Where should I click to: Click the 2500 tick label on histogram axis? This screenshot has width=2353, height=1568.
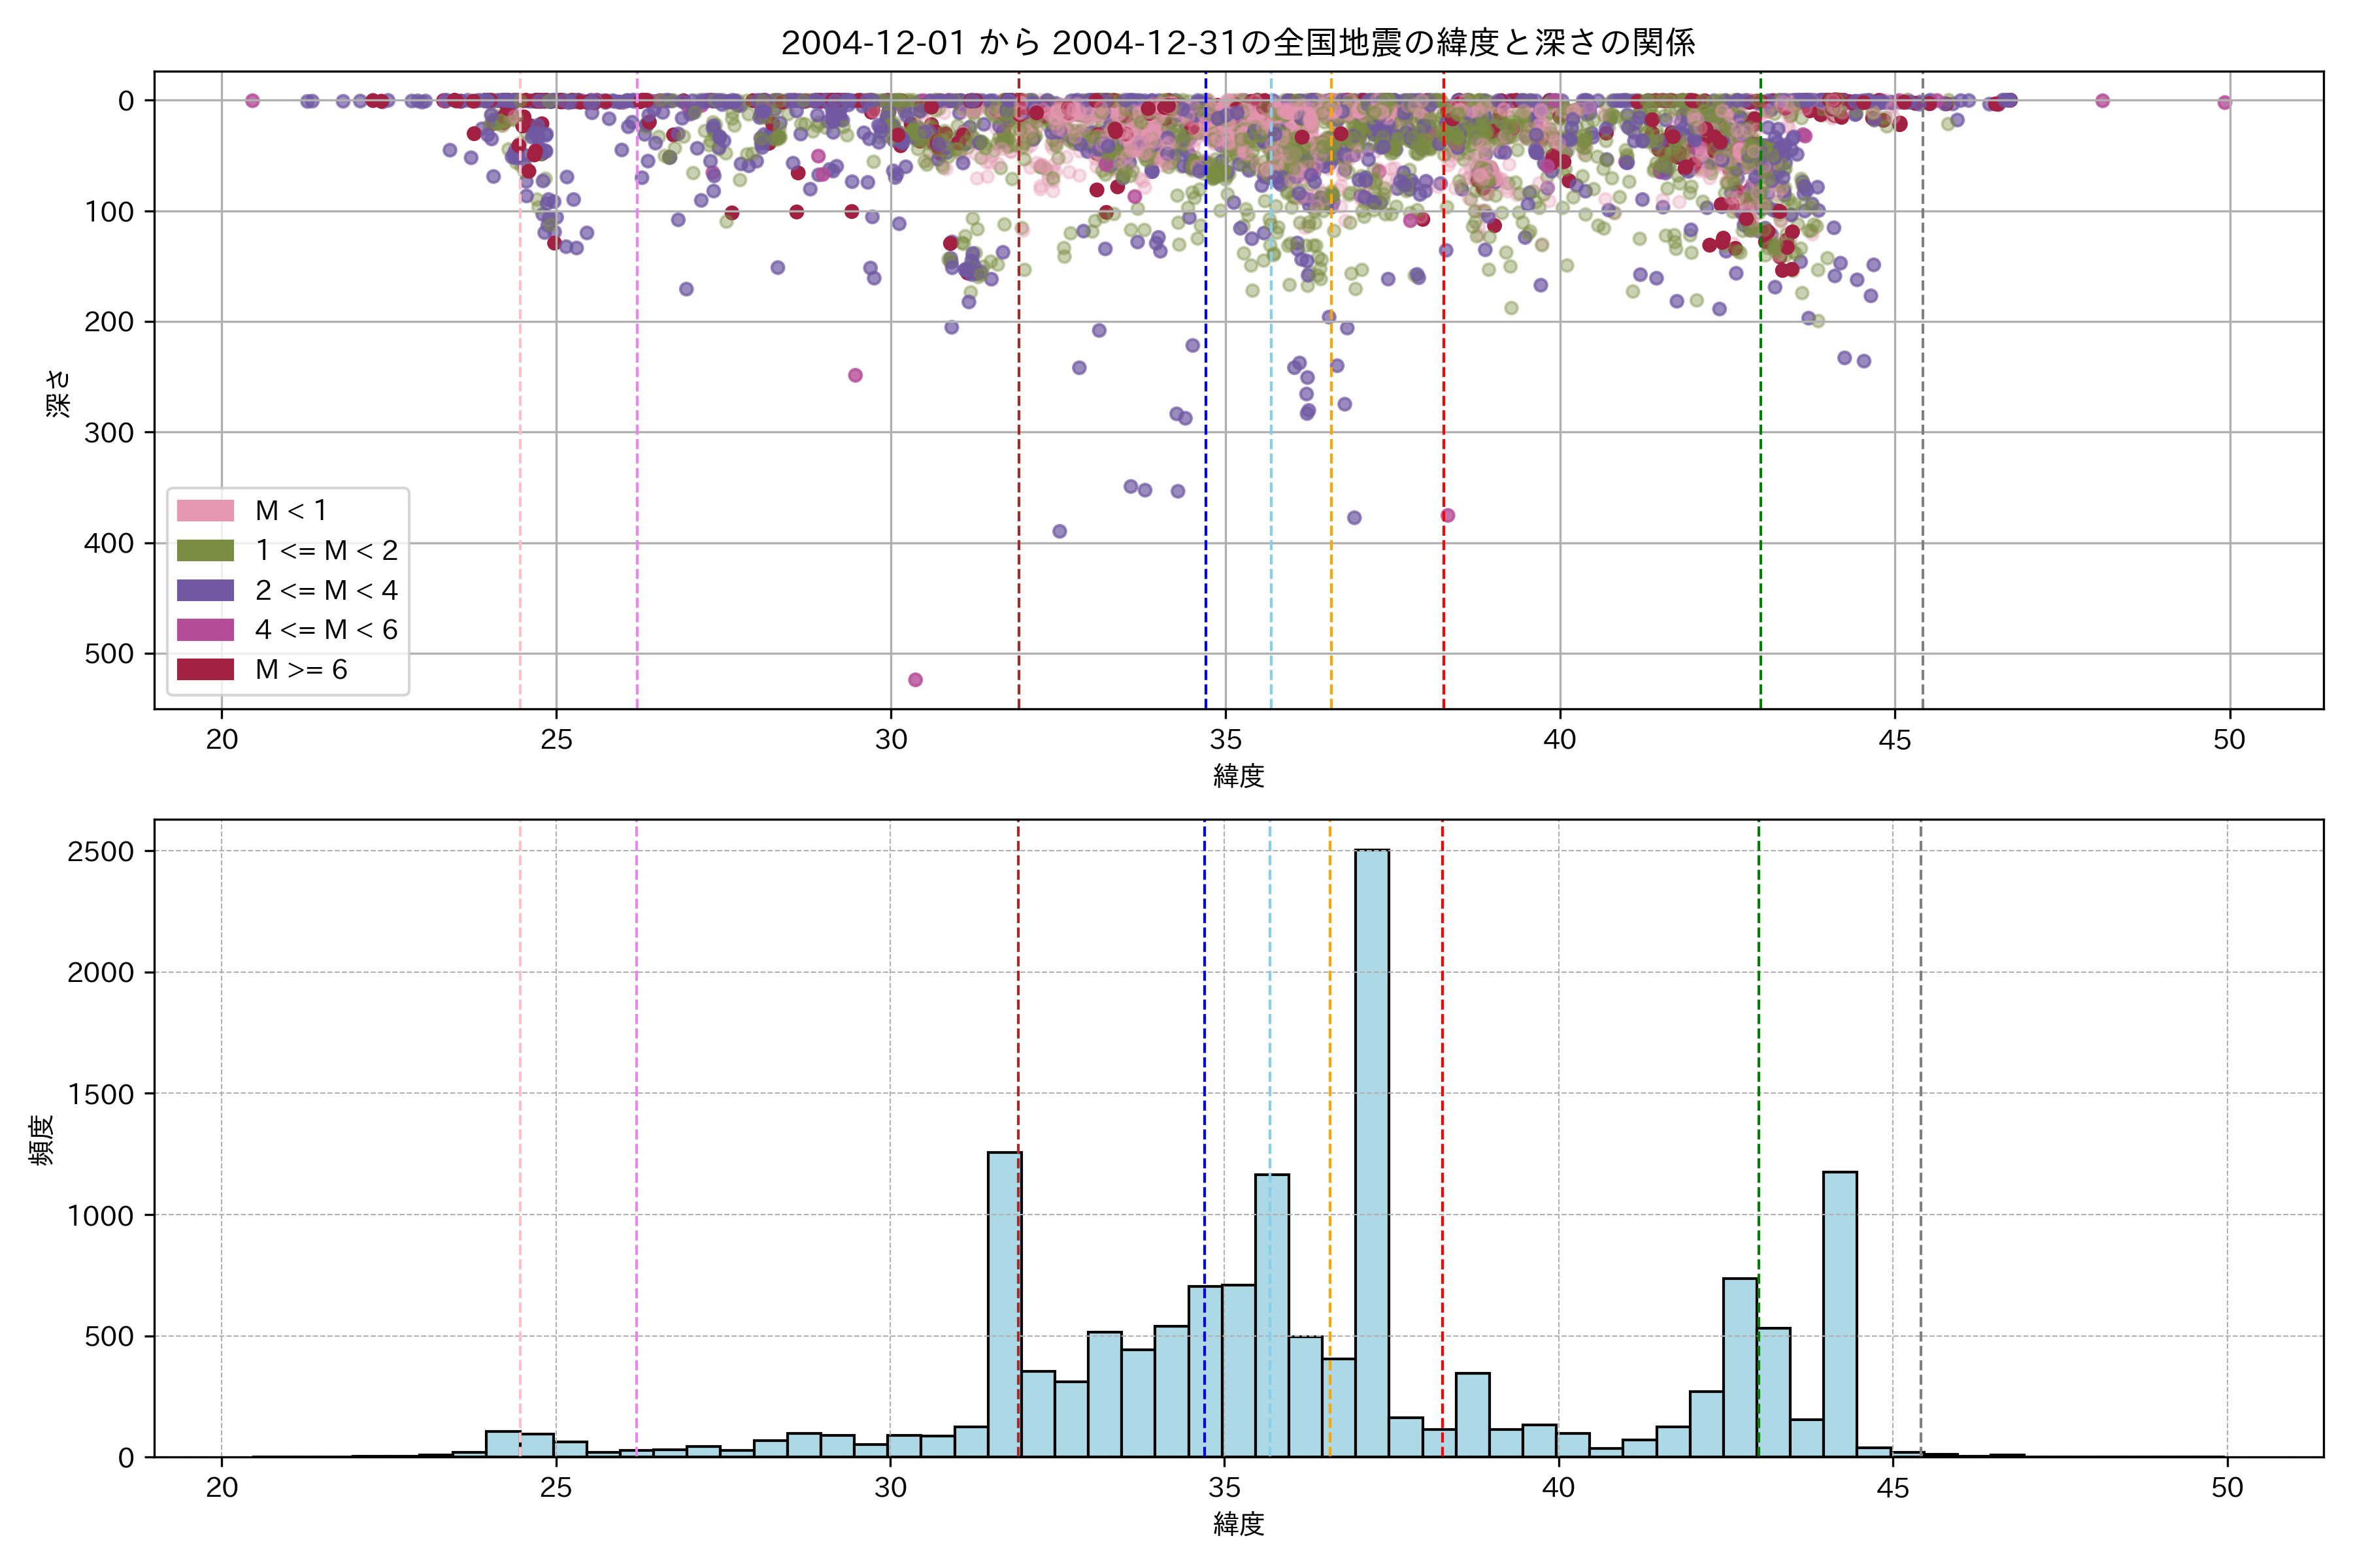click(x=100, y=852)
